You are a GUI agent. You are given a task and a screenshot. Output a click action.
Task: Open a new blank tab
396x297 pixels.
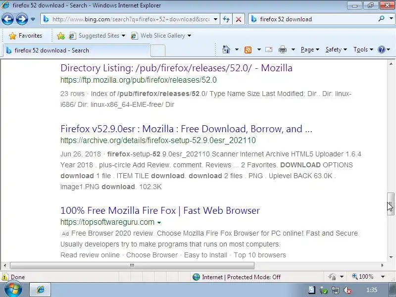158,50
